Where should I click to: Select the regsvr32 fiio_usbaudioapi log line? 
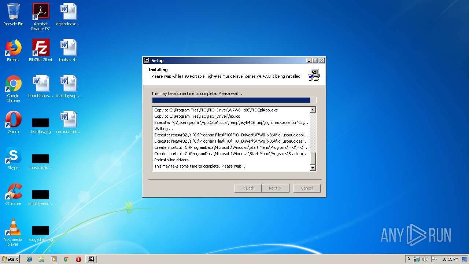pos(231,135)
